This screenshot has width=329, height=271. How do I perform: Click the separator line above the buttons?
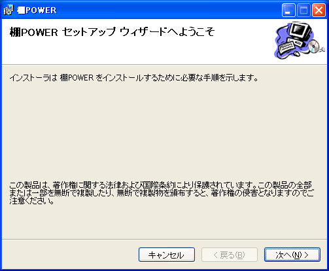(x=164, y=240)
